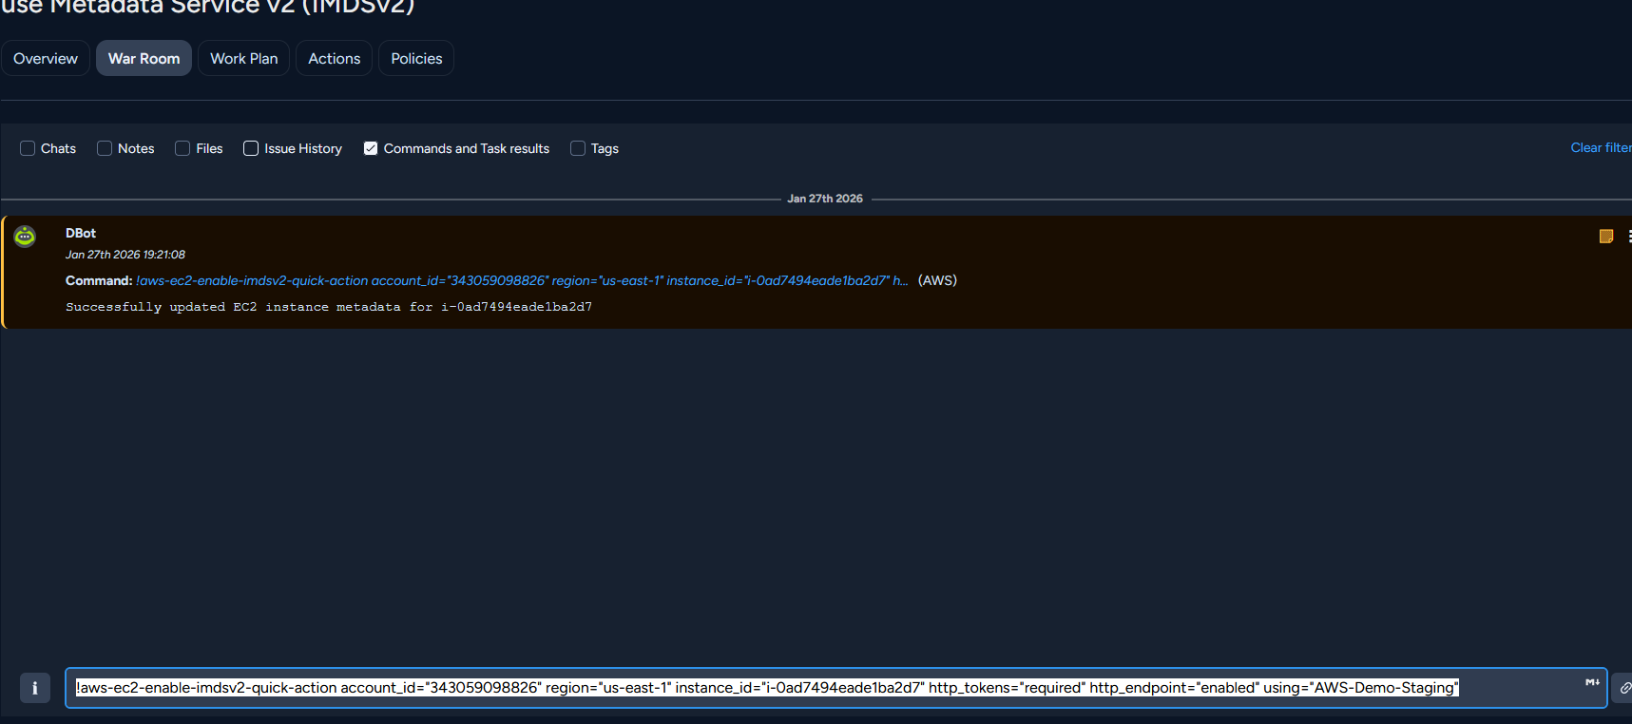
Task: Click the info icon beside the command input
Action: 35,688
